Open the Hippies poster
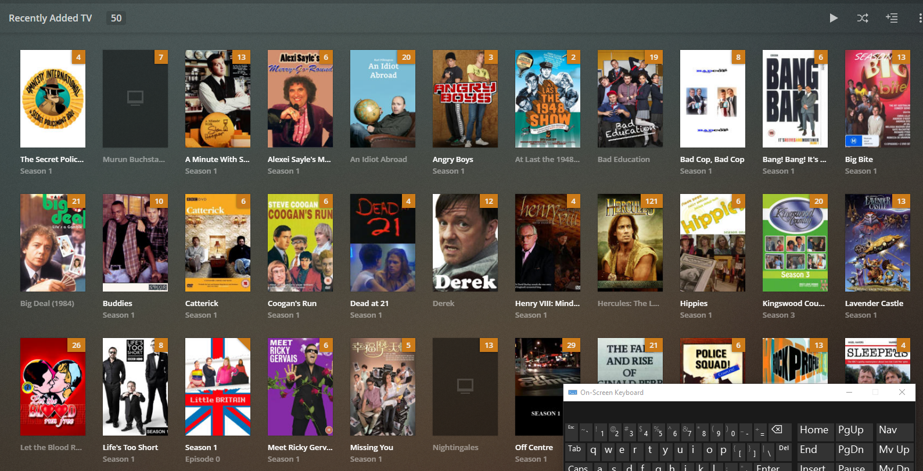Screen dimensions: 923x471 pos(713,243)
